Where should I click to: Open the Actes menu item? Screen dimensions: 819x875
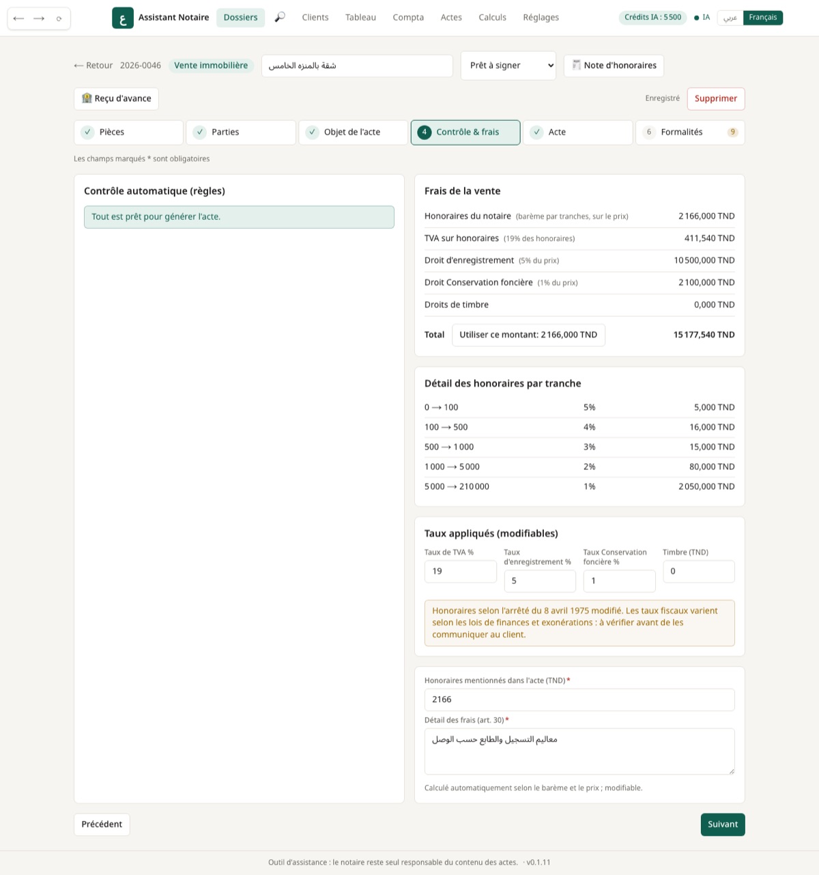451,18
